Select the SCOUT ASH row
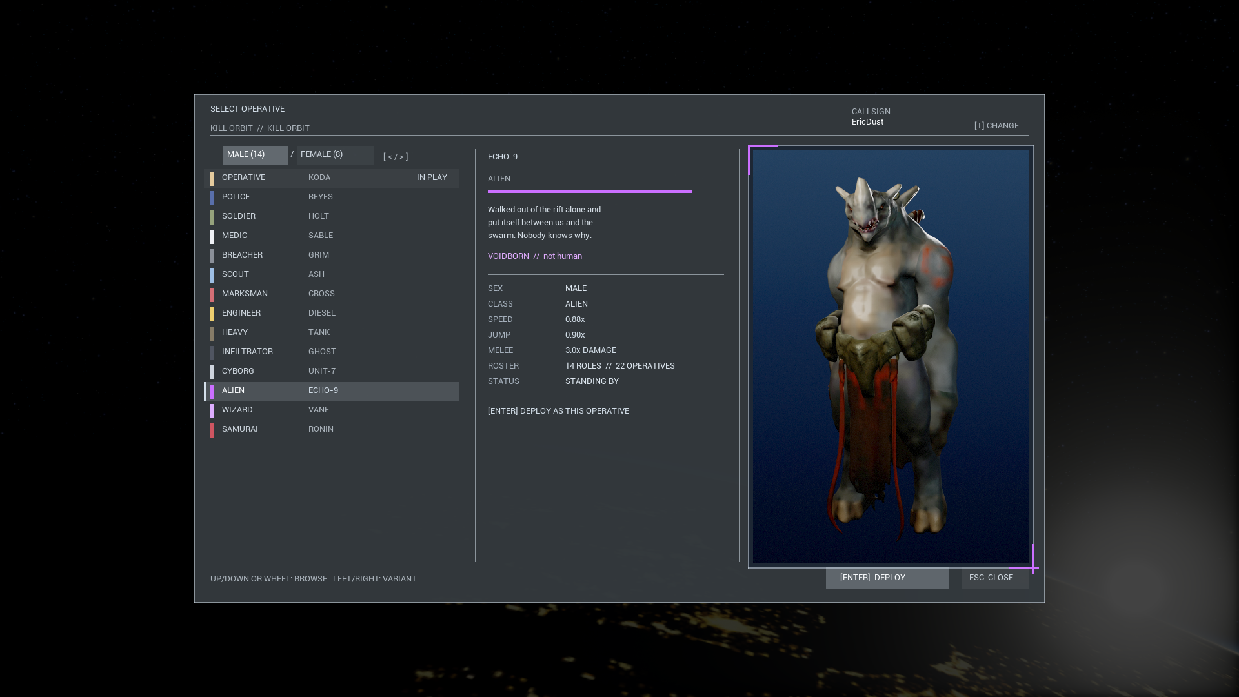The image size is (1239, 697). pos(332,275)
